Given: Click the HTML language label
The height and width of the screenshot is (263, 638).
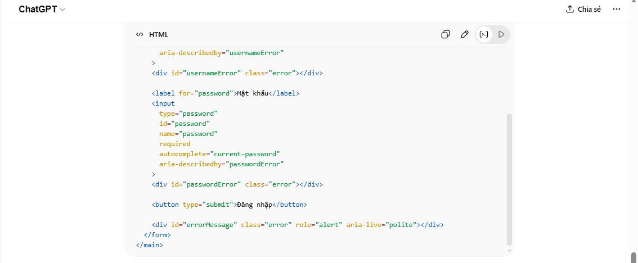Looking at the screenshot, I should tap(159, 35).
